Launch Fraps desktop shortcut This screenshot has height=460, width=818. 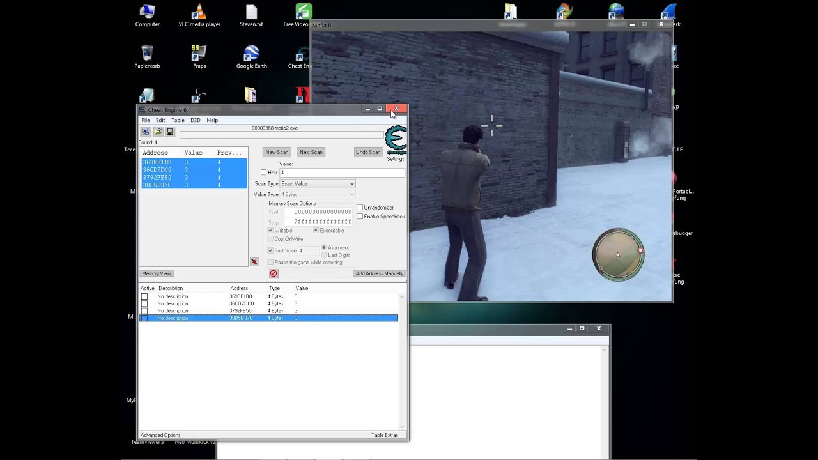[x=199, y=57]
